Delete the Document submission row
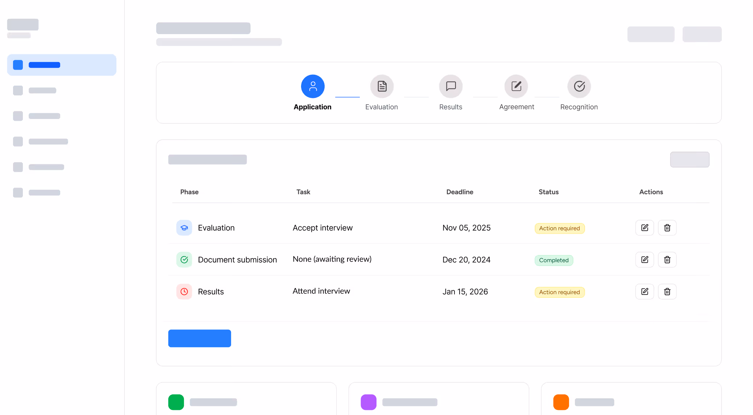The height and width of the screenshot is (415, 753). 667,260
